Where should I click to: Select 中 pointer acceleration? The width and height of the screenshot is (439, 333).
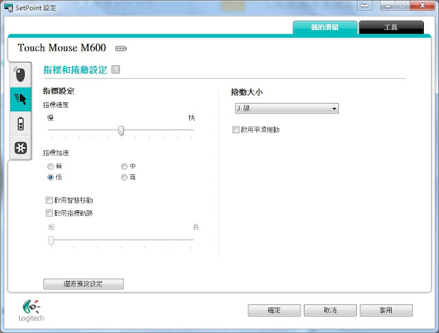click(x=124, y=166)
